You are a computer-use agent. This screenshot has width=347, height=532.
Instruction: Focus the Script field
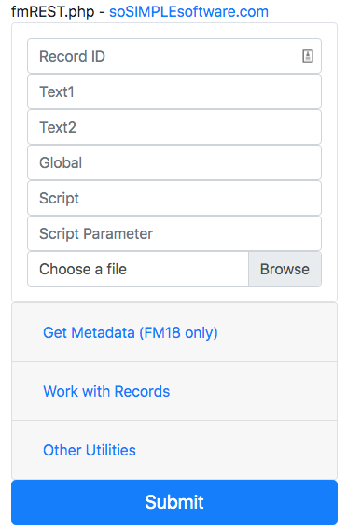[174, 198]
